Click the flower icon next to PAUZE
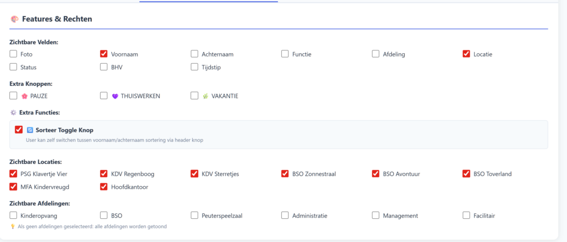567x242 pixels. click(x=24, y=96)
